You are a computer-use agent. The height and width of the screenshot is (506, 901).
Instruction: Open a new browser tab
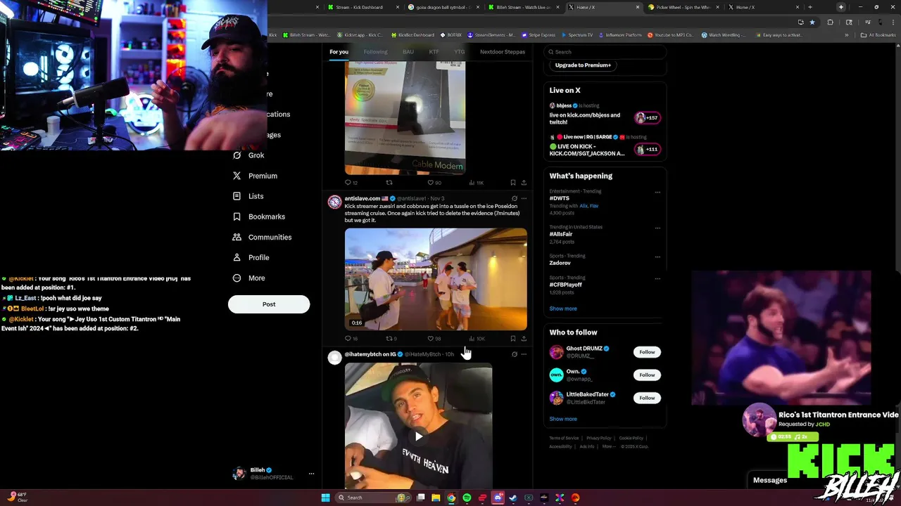[810, 7]
